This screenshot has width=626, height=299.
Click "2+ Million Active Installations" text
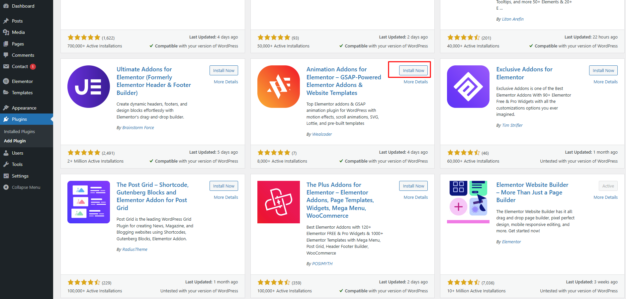pos(95,161)
